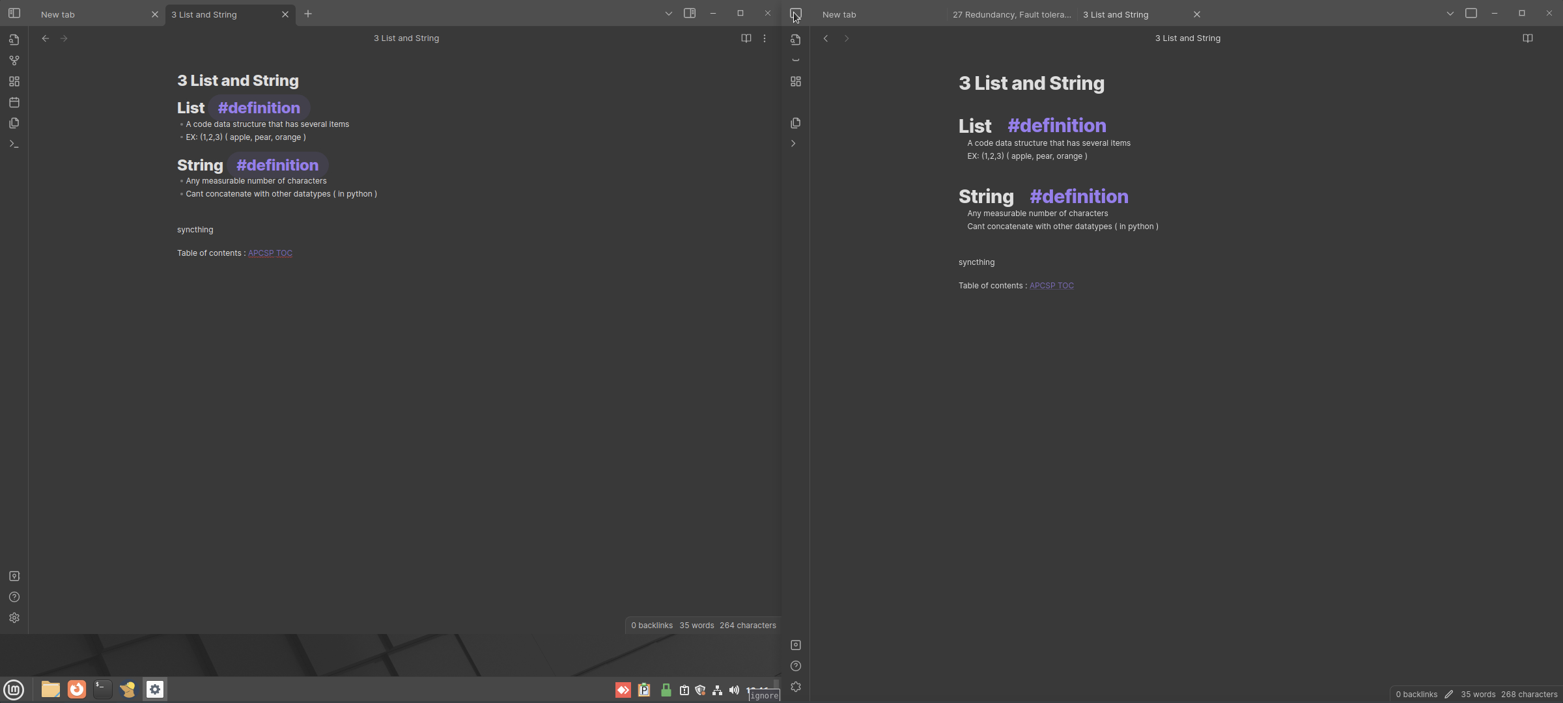Select the quick switcher file-search icon
The width and height of the screenshot is (1563, 703).
[x=14, y=40]
